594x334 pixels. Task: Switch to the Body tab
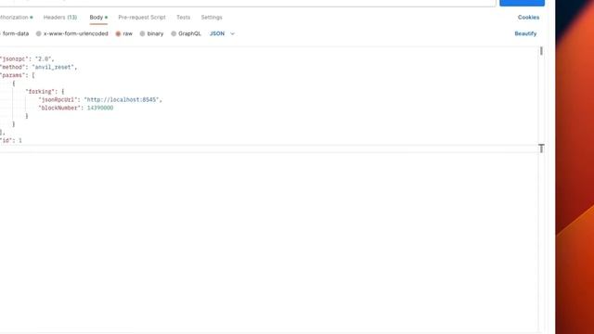click(98, 18)
